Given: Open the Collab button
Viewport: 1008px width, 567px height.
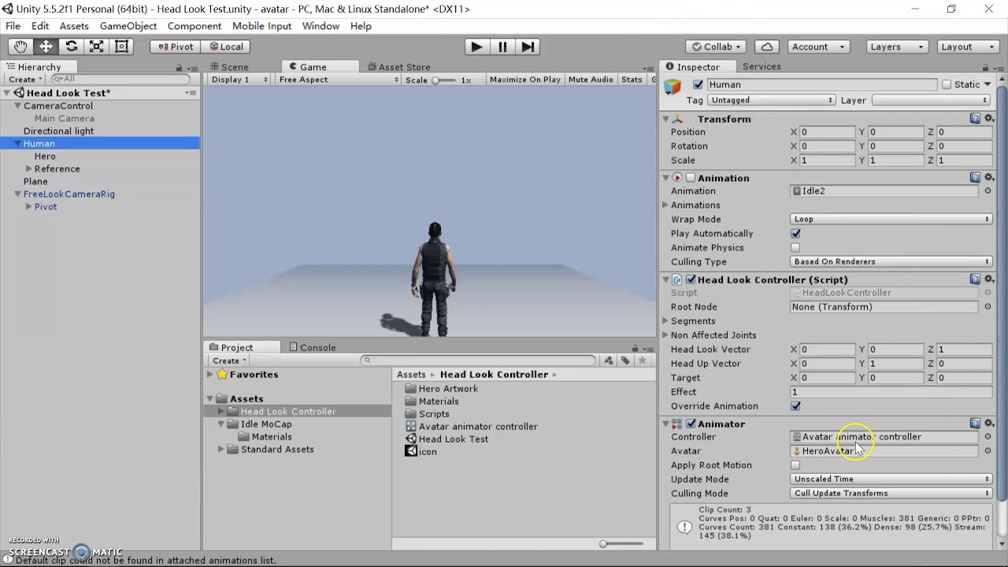Looking at the screenshot, I should coord(716,46).
